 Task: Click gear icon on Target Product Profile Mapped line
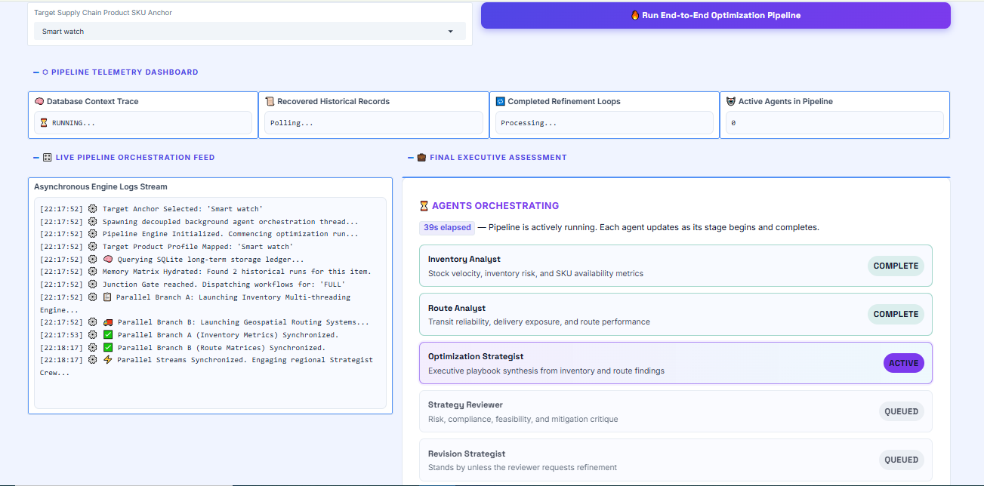pyautogui.click(x=93, y=247)
